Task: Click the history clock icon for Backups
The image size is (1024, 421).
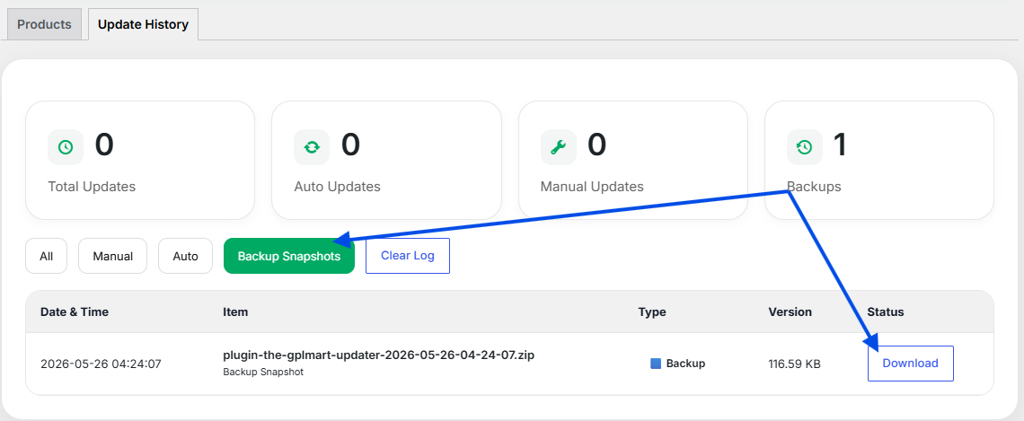Action: (805, 147)
